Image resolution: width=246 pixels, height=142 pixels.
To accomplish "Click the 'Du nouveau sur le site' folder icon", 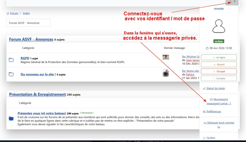I will point(11,74).
